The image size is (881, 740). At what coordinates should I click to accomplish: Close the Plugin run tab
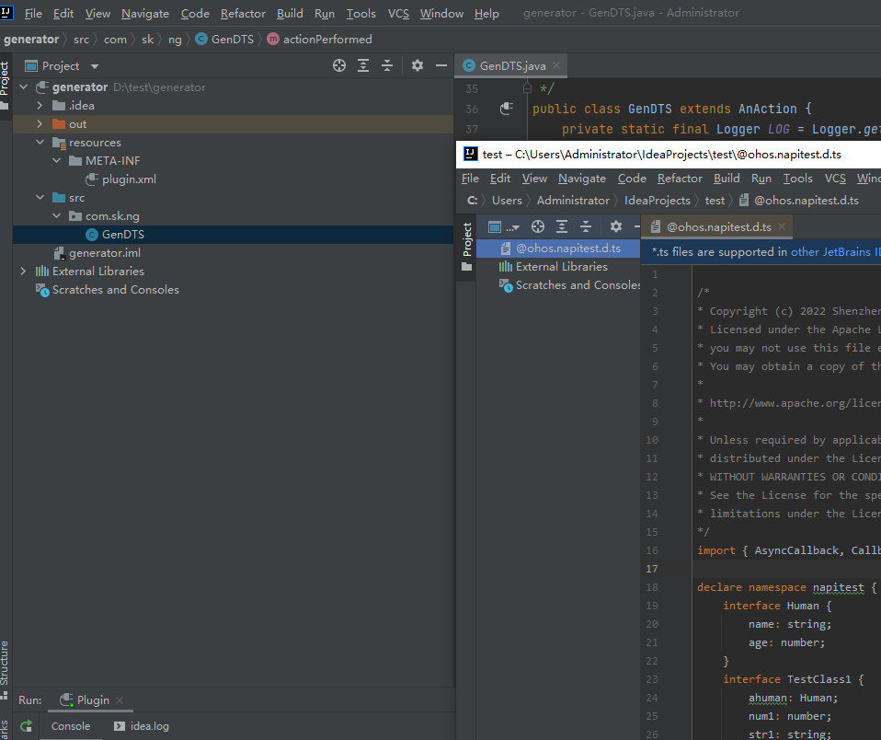point(120,700)
